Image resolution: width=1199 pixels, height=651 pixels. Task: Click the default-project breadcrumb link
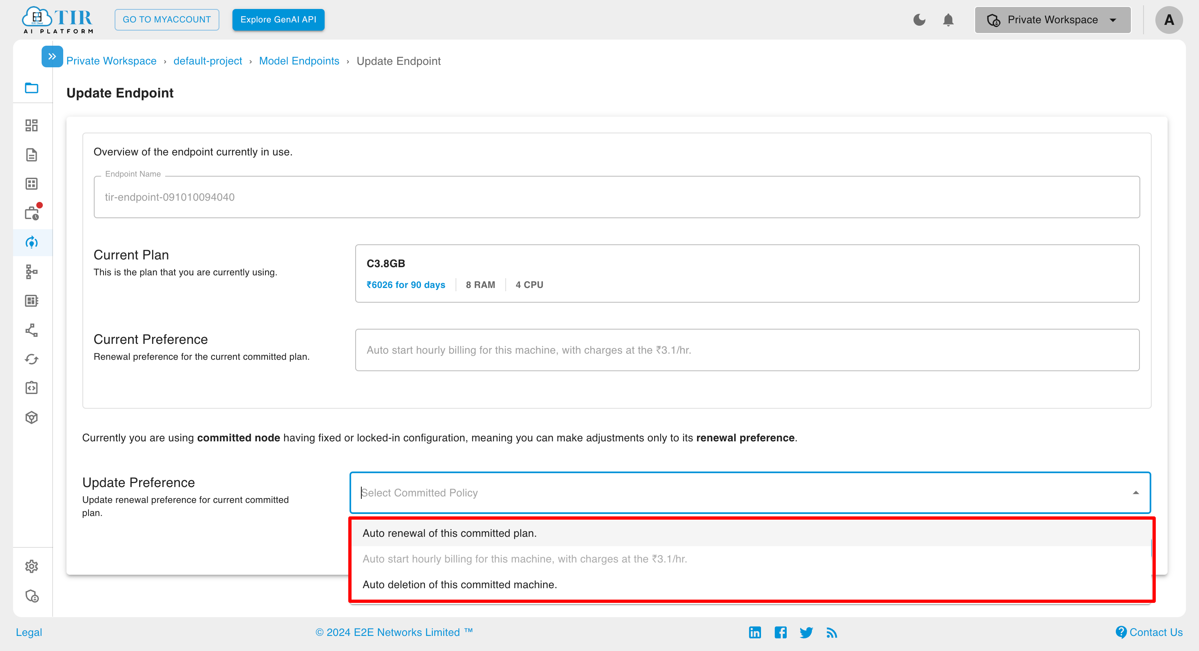[x=208, y=61]
